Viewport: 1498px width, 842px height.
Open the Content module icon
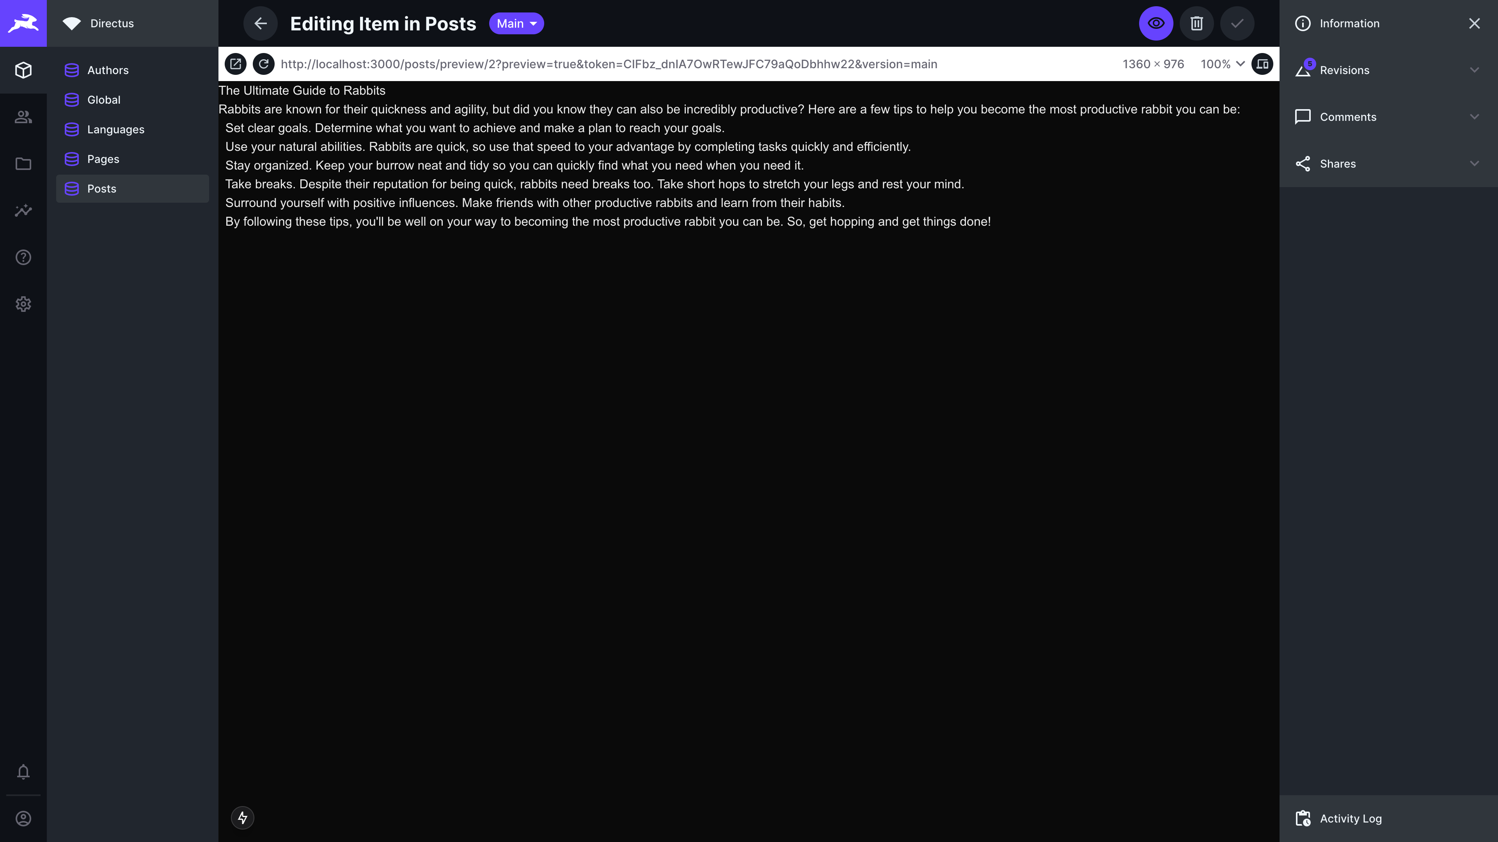click(x=23, y=70)
